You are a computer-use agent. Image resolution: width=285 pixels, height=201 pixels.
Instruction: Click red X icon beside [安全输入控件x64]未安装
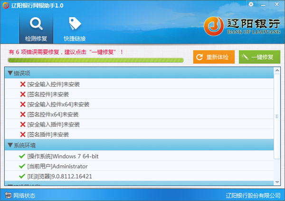[23, 104]
